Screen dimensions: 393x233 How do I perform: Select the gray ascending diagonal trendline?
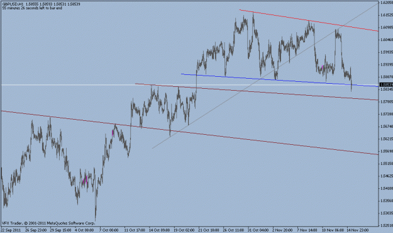265,76
